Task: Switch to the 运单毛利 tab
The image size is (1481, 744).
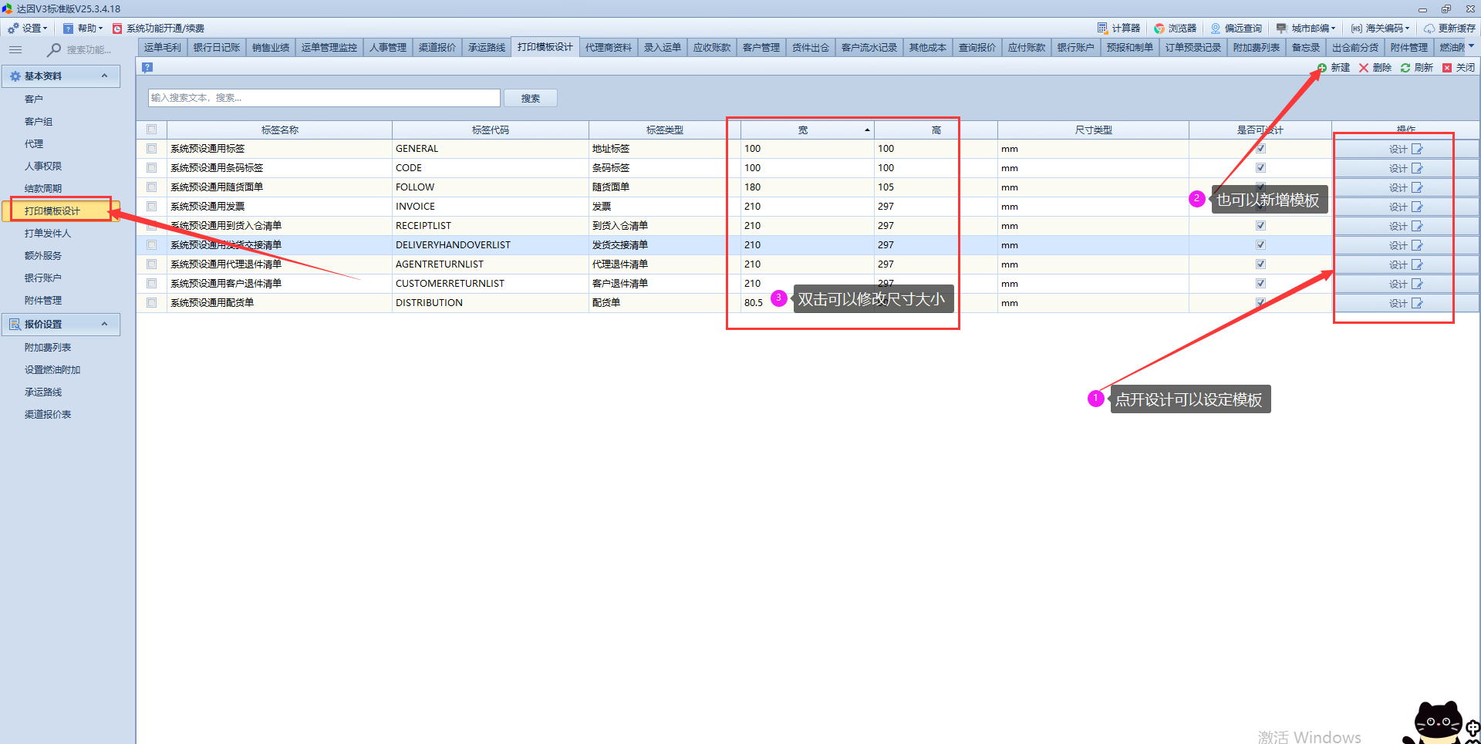Action: [x=163, y=48]
